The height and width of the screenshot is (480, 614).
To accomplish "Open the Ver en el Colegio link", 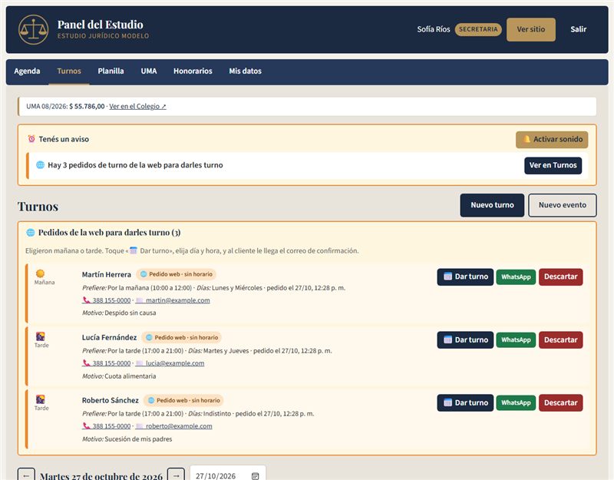I will 137,107.
